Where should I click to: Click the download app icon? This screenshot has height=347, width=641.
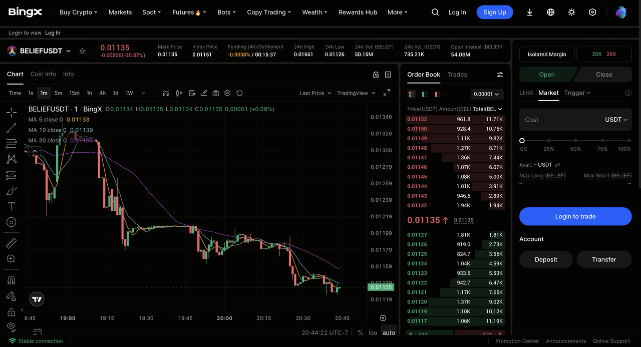529,13
